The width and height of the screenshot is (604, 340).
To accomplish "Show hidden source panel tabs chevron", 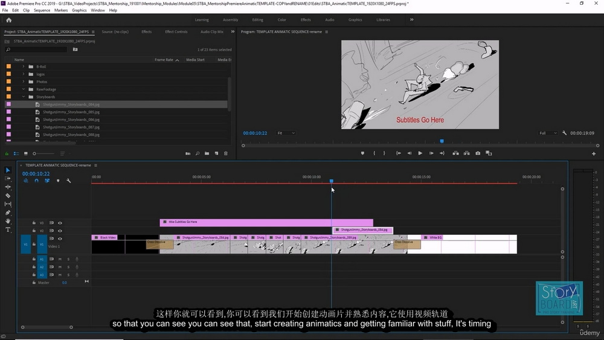I will [x=233, y=31].
